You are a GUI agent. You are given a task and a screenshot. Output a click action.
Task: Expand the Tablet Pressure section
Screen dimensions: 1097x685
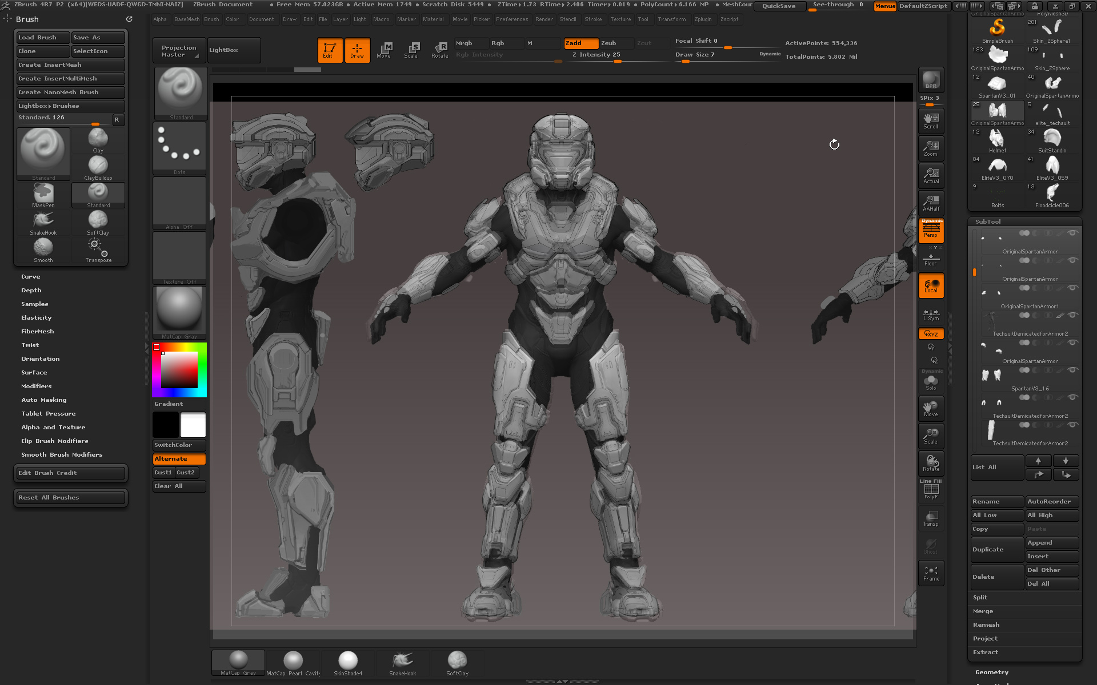(x=49, y=413)
